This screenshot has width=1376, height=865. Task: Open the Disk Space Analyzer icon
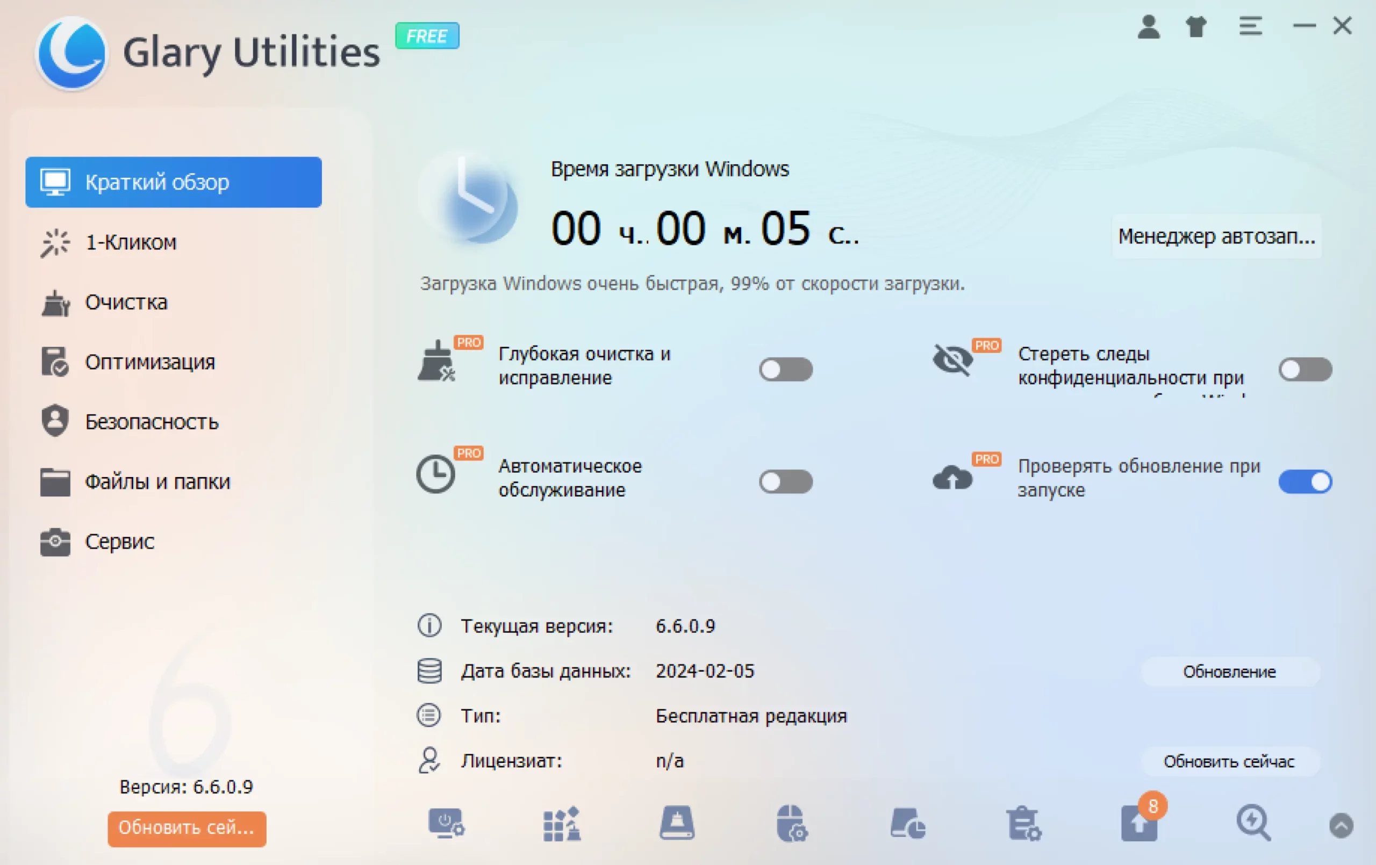tap(907, 824)
